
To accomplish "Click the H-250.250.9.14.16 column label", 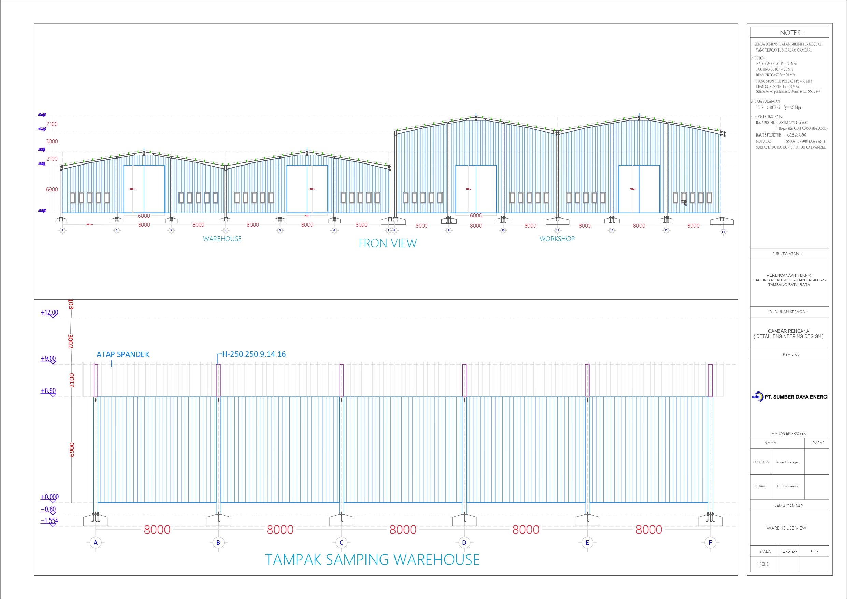I will pos(254,354).
